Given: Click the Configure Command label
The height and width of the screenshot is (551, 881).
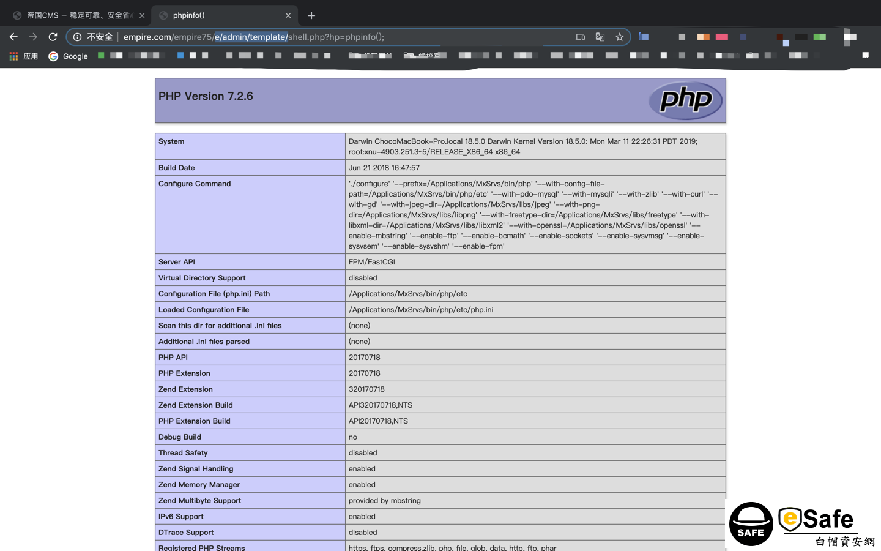Looking at the screenshot, I should (x=195, y=184).
